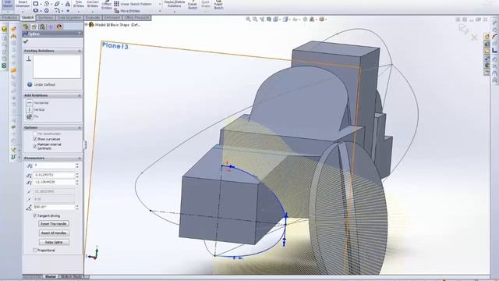Click the Y coordinate parameter field

click(x=54, y=182)
